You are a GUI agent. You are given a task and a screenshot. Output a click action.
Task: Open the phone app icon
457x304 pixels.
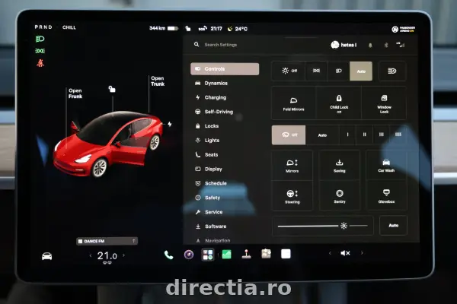pos(168,255)
